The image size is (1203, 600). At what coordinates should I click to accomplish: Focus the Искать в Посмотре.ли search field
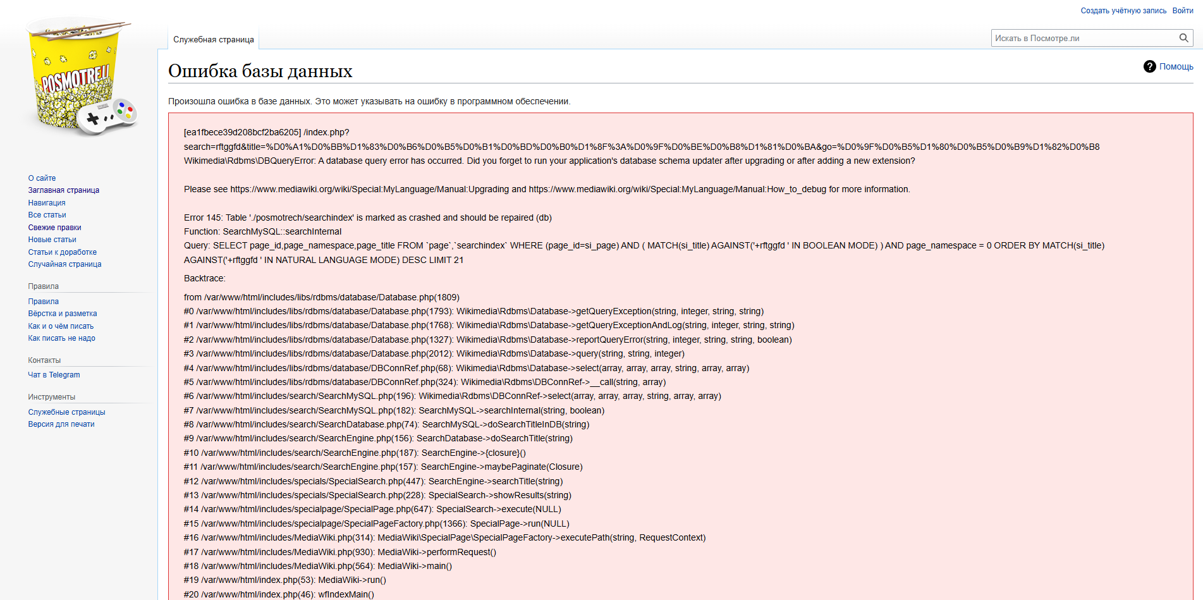coord(1082,38)
